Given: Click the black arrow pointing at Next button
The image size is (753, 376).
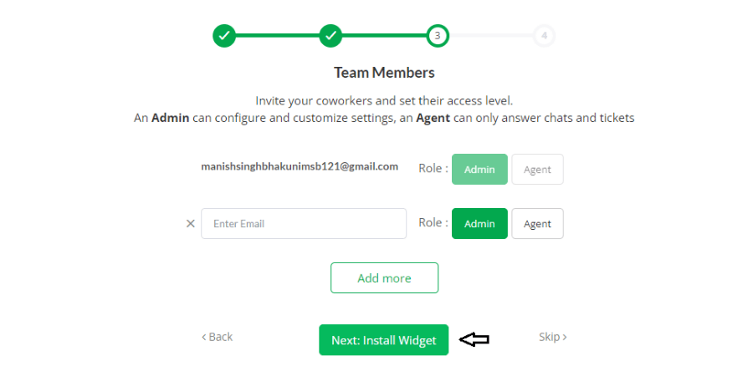Looking at the screenshot, I should click(x=474, y=339).
